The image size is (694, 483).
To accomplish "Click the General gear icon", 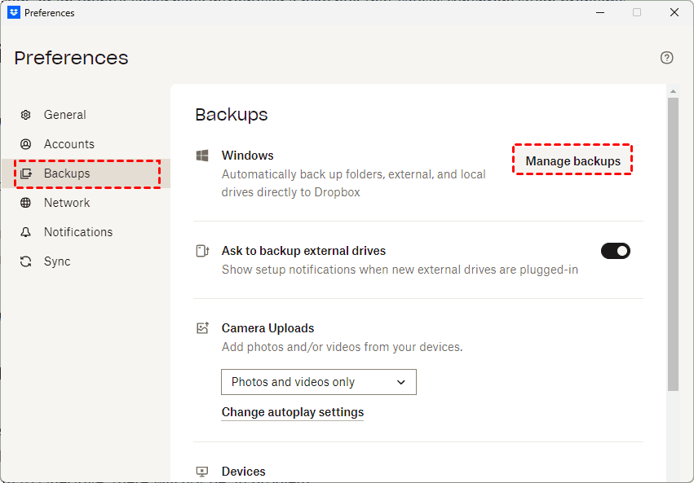I will [x=26, y=115].
